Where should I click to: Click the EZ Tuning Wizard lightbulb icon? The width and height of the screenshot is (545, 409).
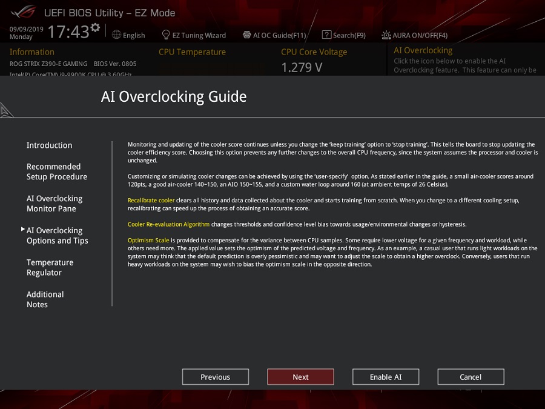click(166, 35)
